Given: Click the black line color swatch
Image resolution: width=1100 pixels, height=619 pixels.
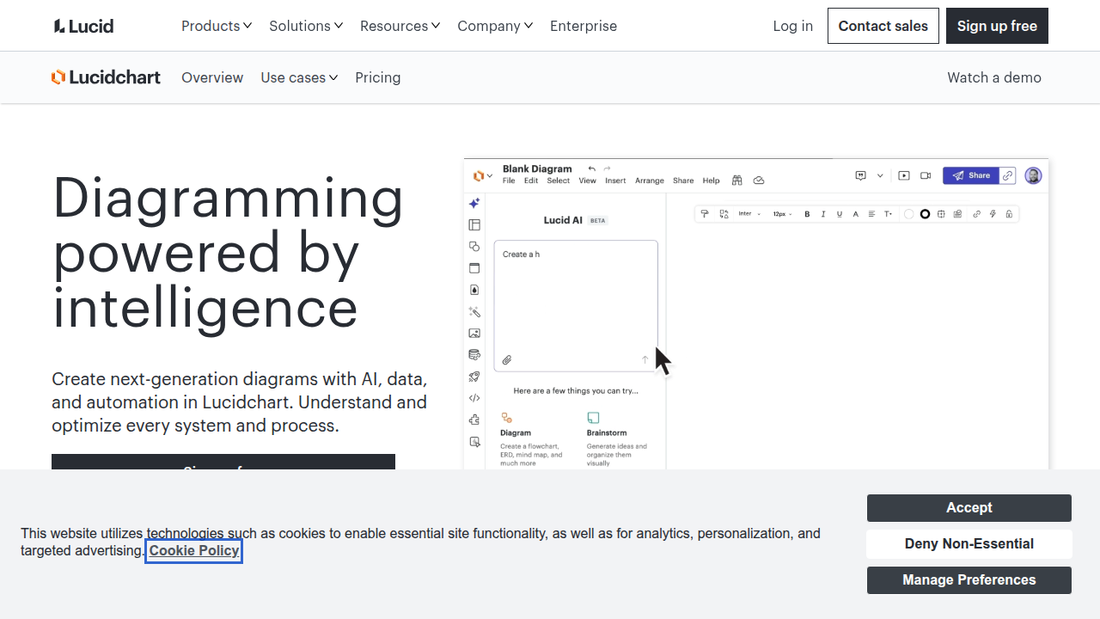Looking at the screenshot, I should tap(925, 214).
